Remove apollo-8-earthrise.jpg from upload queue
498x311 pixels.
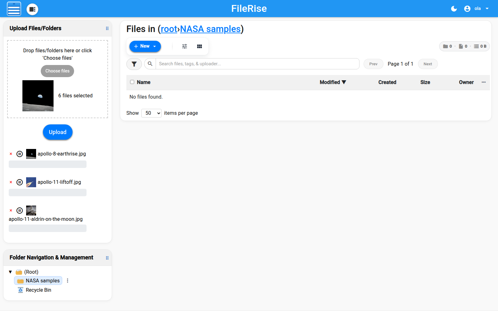[11, 154]
